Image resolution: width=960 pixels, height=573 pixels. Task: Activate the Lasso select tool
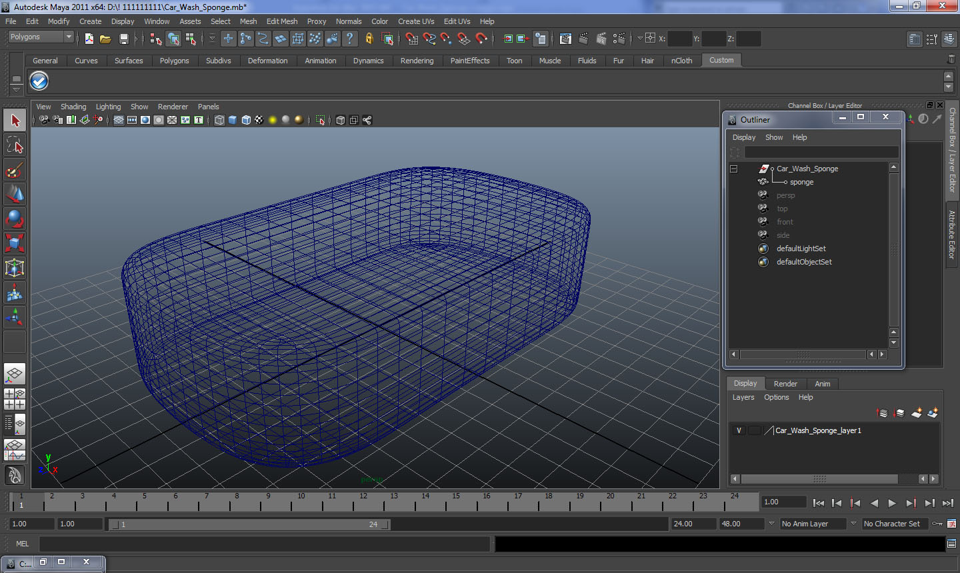pos(15,145)
